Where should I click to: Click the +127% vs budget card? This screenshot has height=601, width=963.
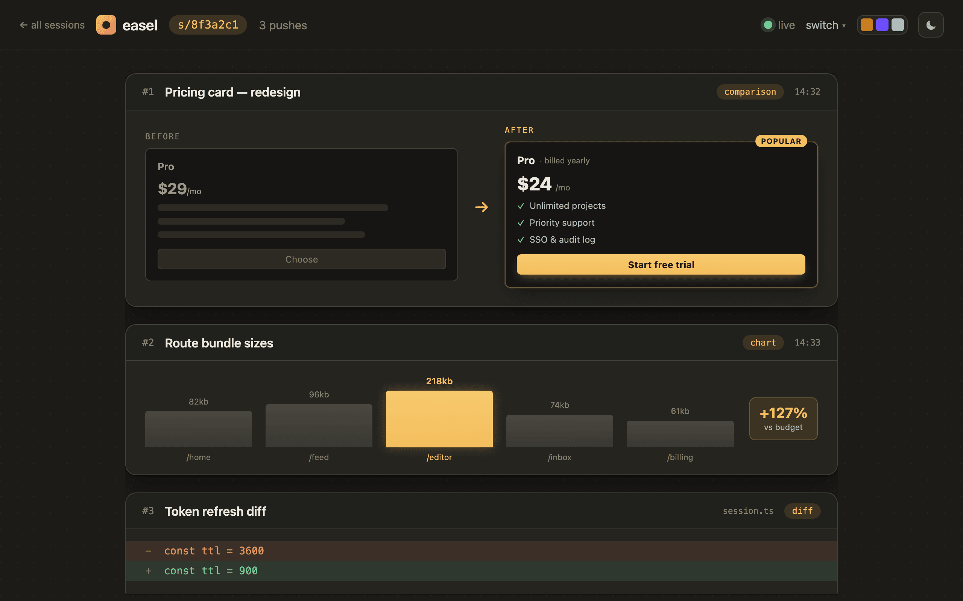point(783,419)
